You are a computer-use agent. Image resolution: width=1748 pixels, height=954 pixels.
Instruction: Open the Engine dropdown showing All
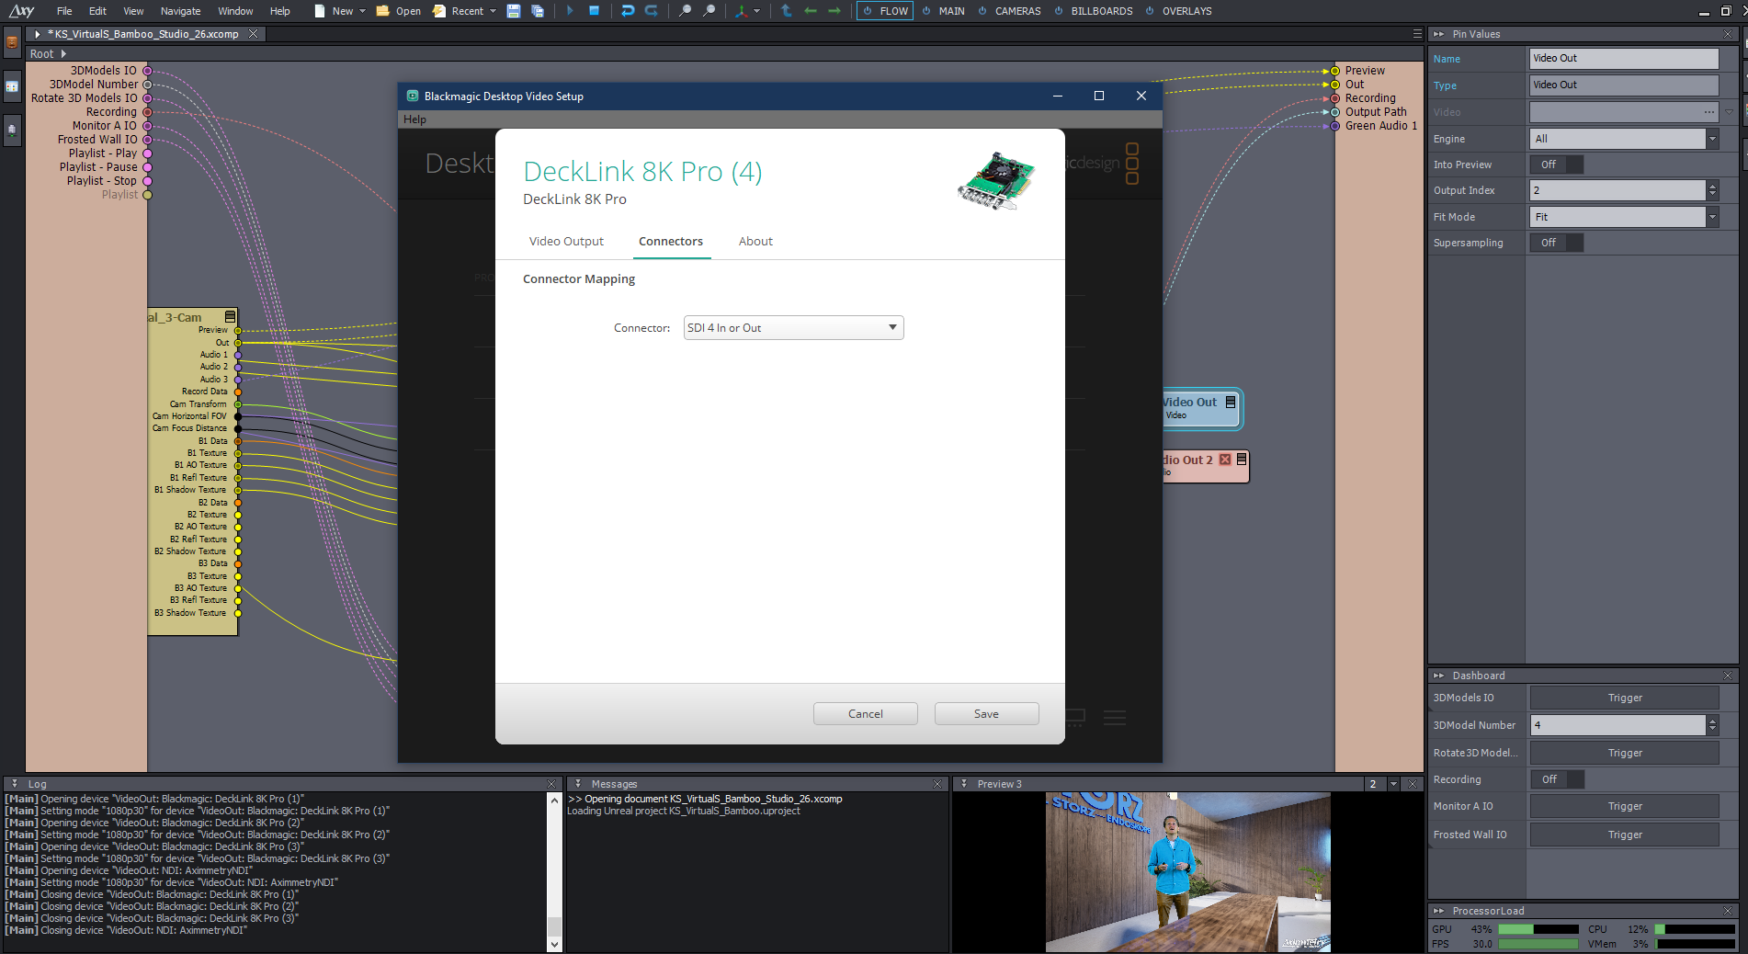1624,139
